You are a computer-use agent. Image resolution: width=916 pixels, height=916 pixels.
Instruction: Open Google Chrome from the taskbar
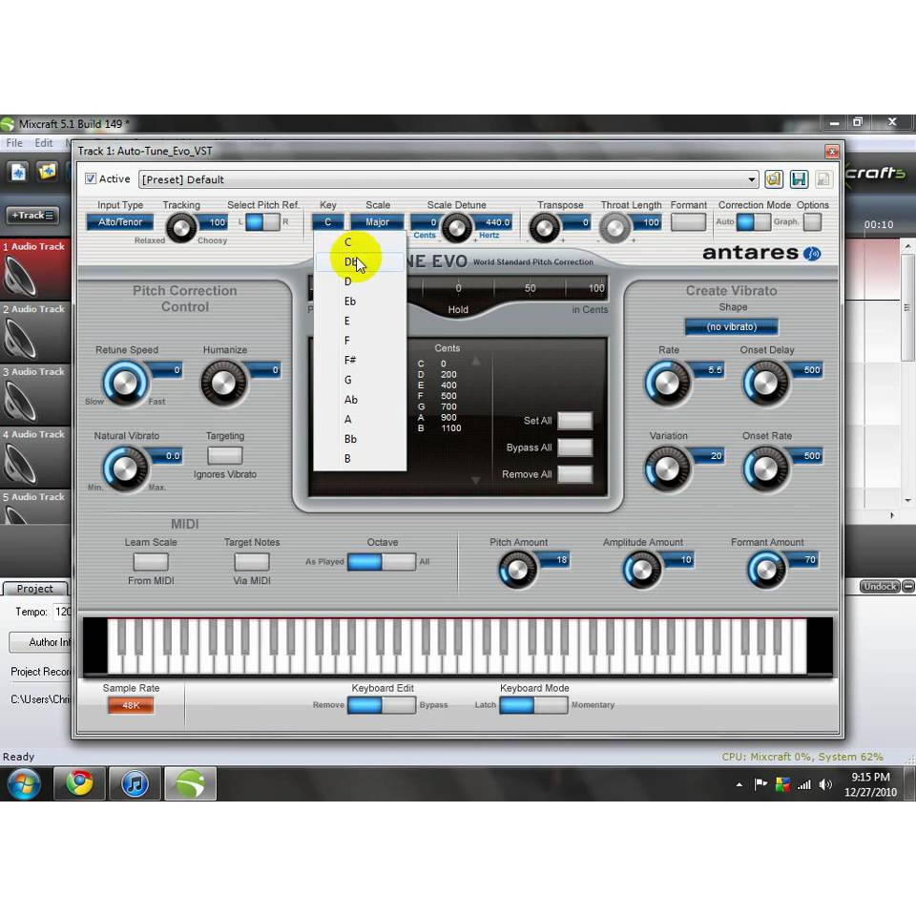pos(79,783)
